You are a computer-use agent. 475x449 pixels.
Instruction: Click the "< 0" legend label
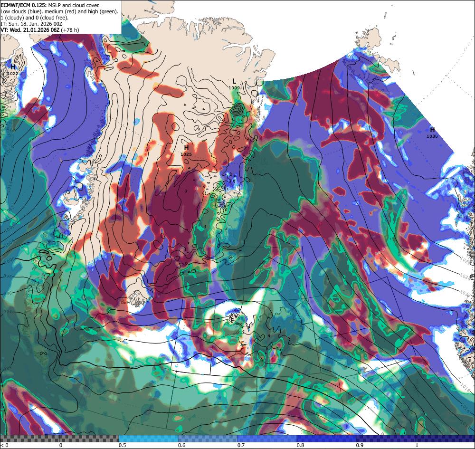(4, 445)
